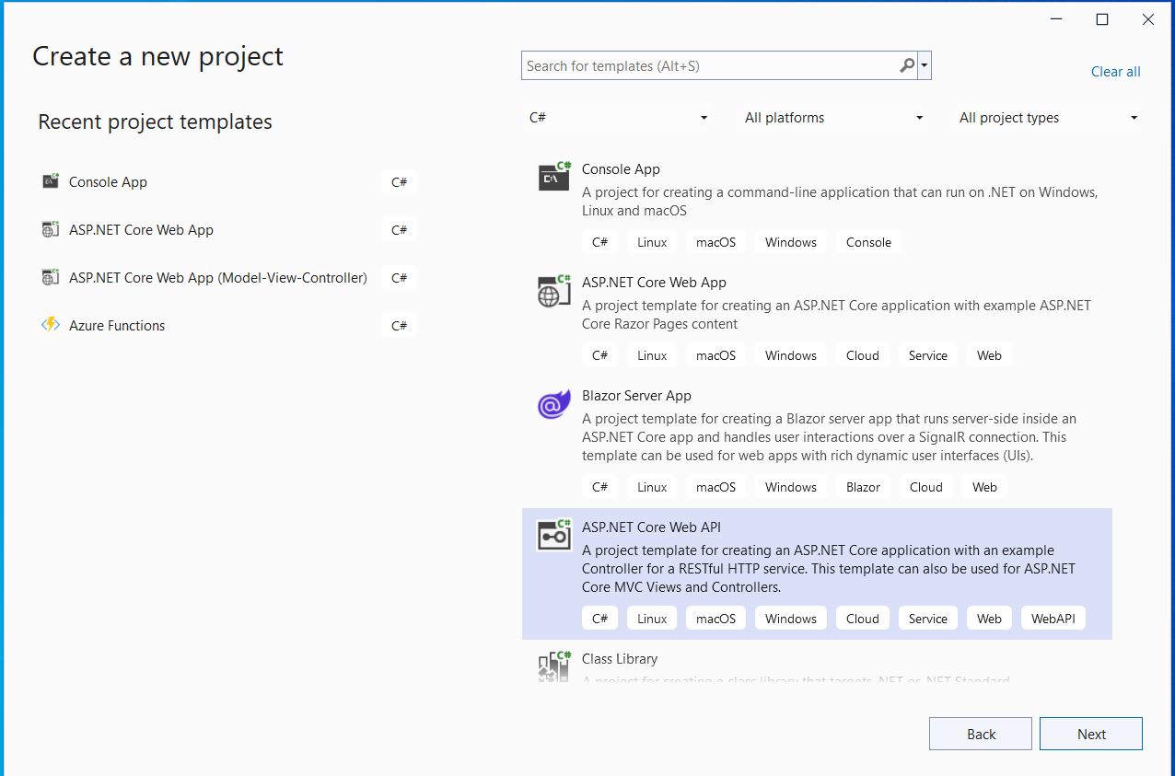Click the WebAPI tag on the Web API template
The image size is (1175, 776).
click(x=1053, y=618)
